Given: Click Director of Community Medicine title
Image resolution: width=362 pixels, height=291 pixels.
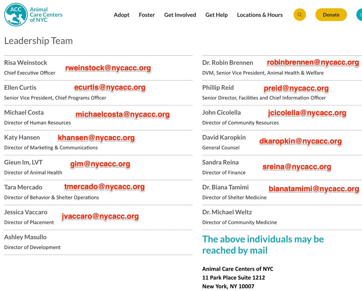Looking at the screenshot, I should pyautogui.click(x=240, y=222).
